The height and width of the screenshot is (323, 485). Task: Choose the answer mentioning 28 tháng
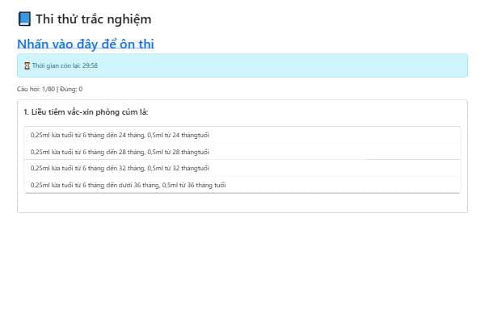point(119,151)
